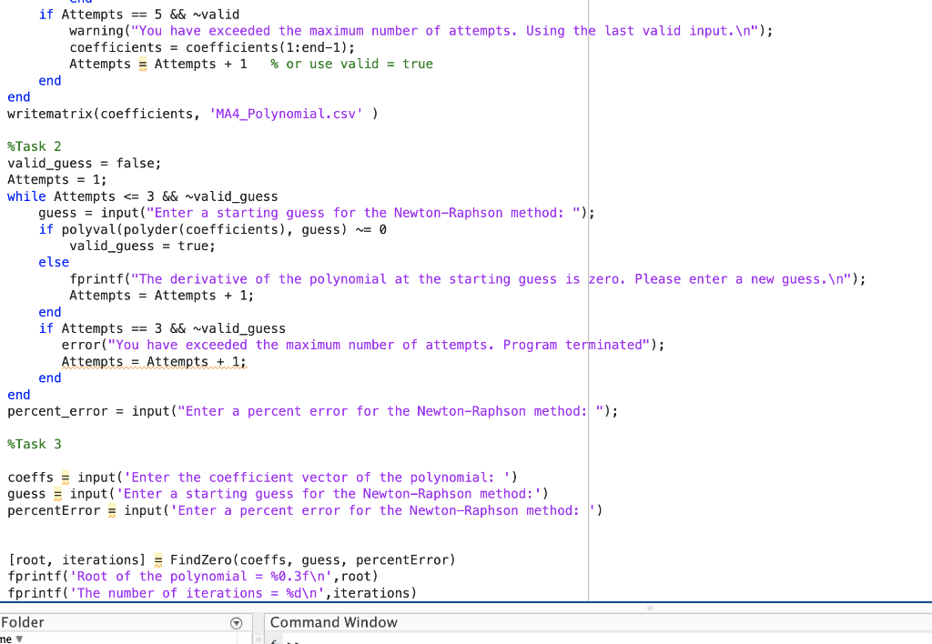Click the '% or use valid = true' comment

click(352, 64)
